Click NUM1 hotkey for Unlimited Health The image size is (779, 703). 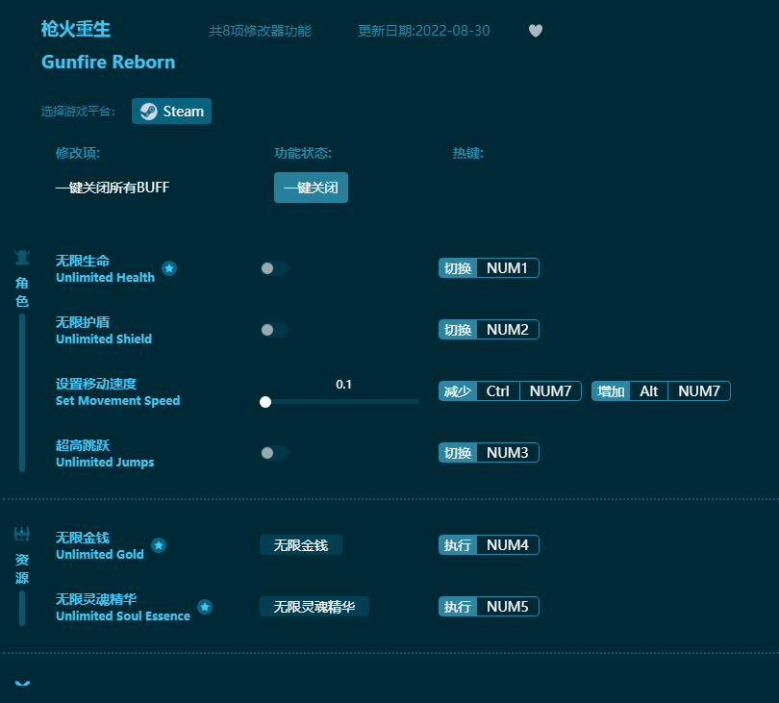tap(507, 267)
